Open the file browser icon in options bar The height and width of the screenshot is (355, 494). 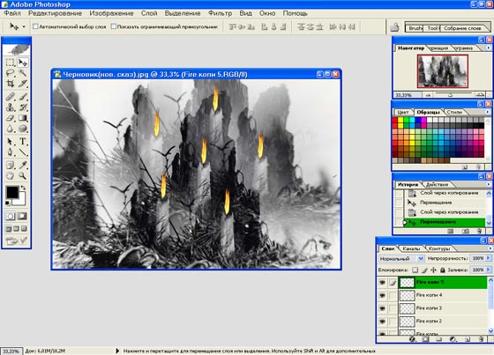(x=394, y=27)
